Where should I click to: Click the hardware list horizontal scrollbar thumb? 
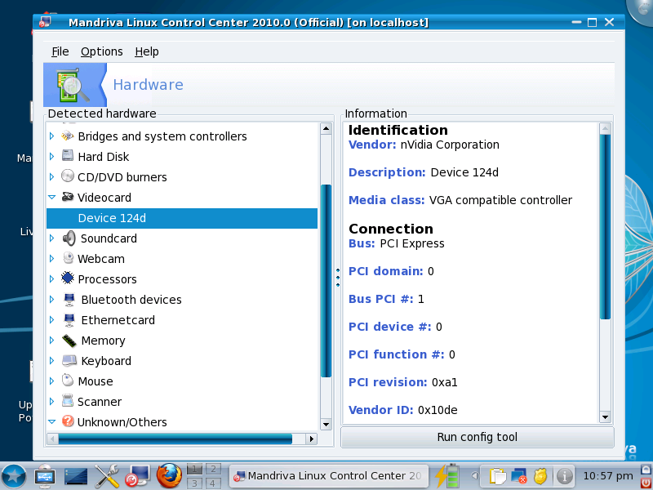tap(175, 439)
